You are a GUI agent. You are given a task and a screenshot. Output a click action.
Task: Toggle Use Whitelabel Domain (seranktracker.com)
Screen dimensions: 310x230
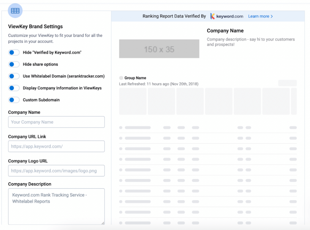coord(14,76)
